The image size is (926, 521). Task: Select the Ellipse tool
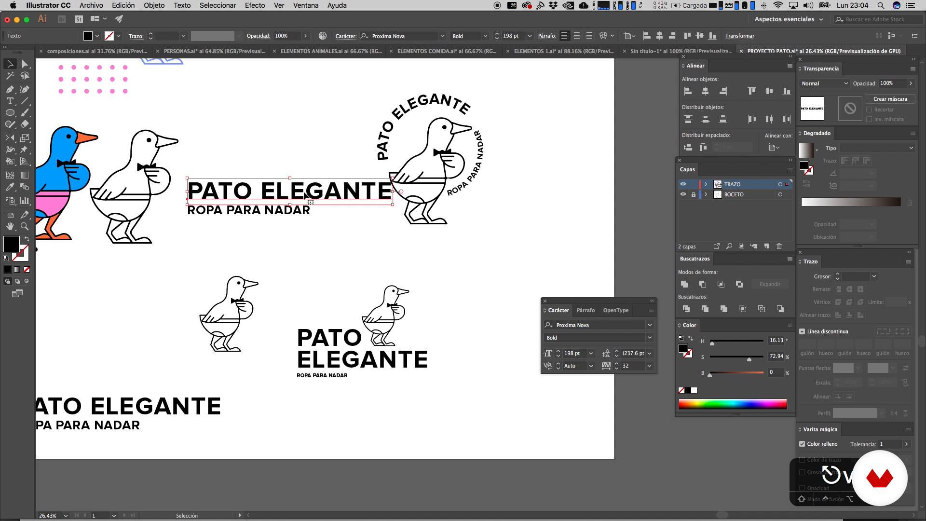point(10,112)
